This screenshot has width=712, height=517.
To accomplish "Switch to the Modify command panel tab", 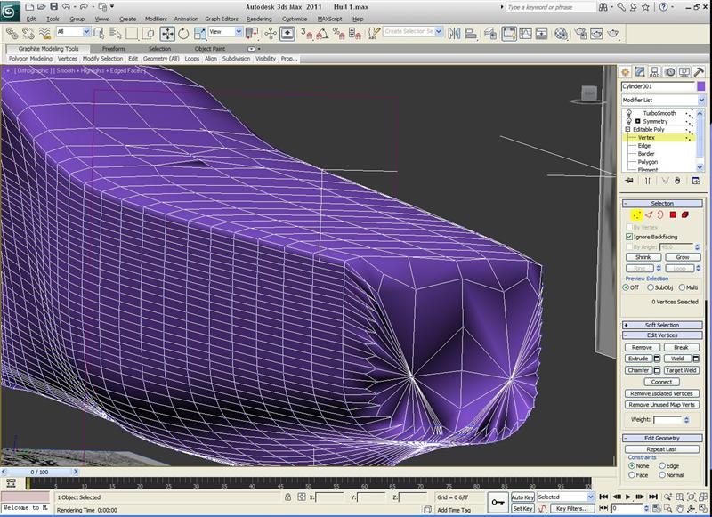I will 640,72.
